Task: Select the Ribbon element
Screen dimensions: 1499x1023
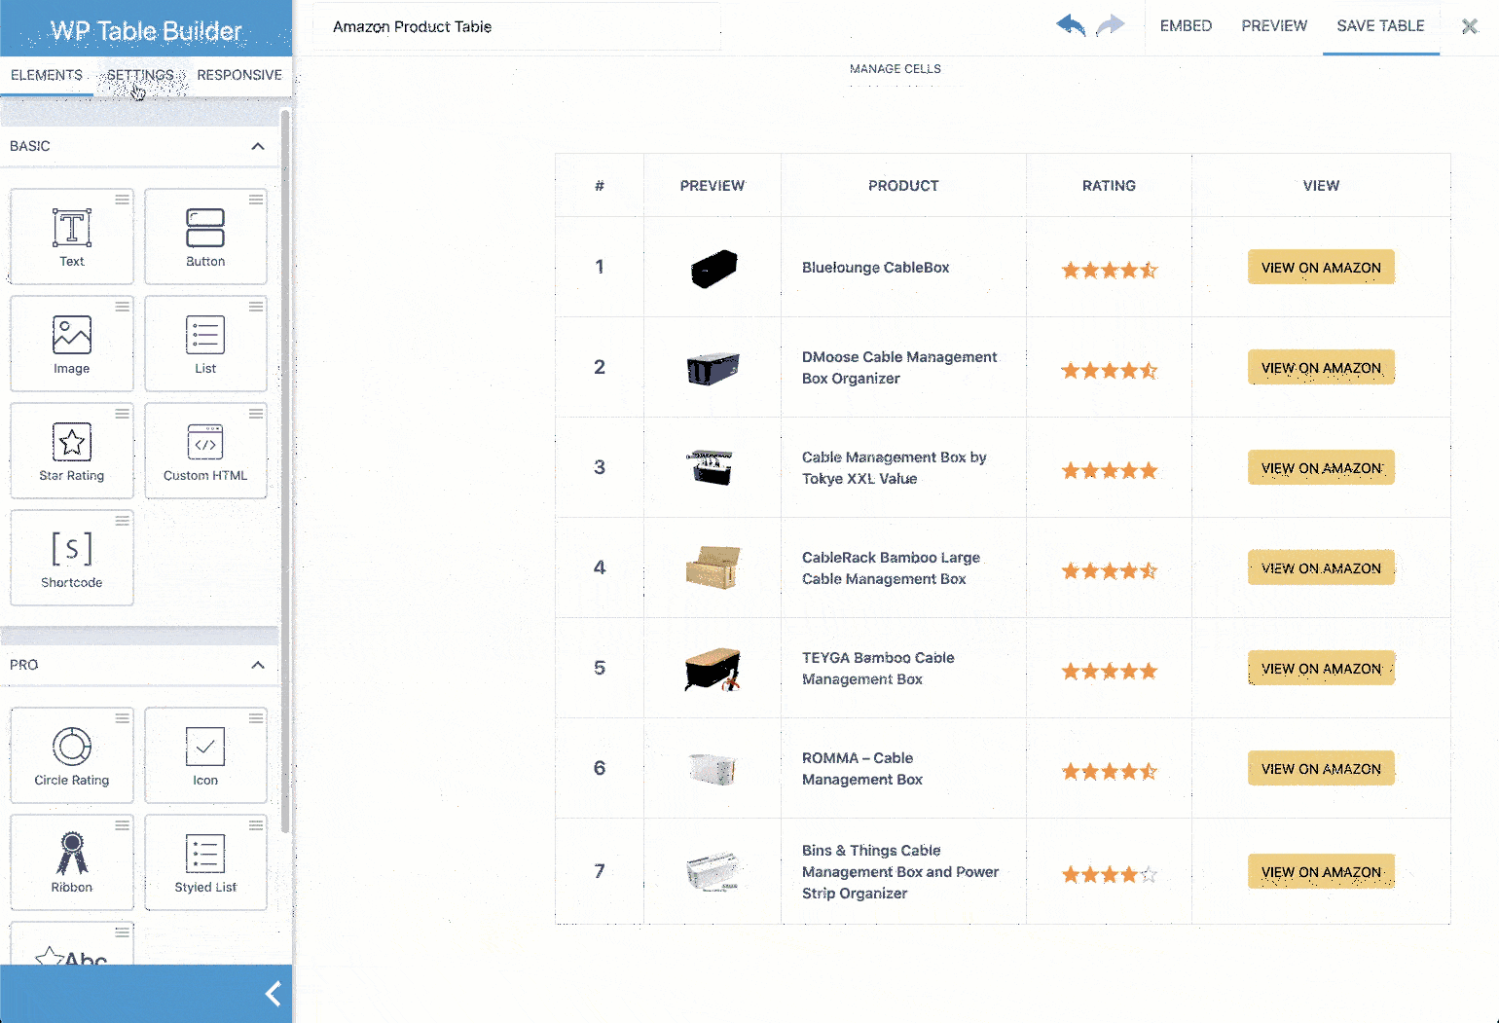Action: 72,862
